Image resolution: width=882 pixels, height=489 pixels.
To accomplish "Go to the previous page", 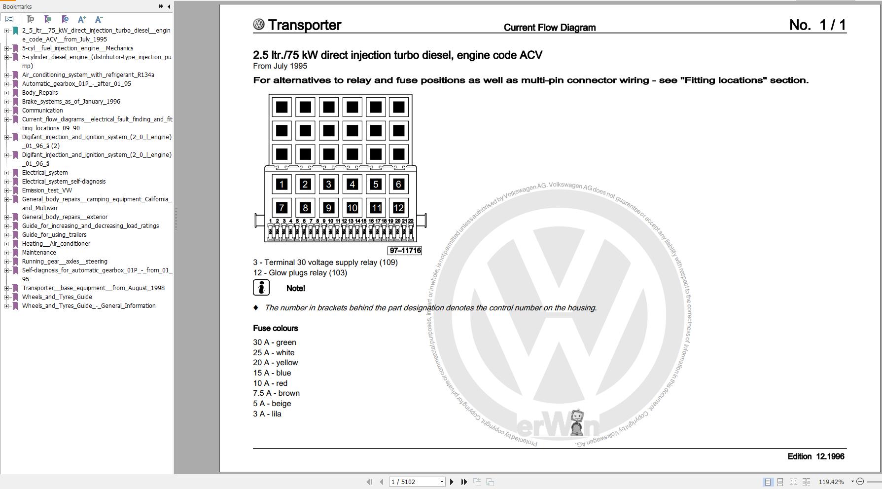I will click(x=382, y=482).
